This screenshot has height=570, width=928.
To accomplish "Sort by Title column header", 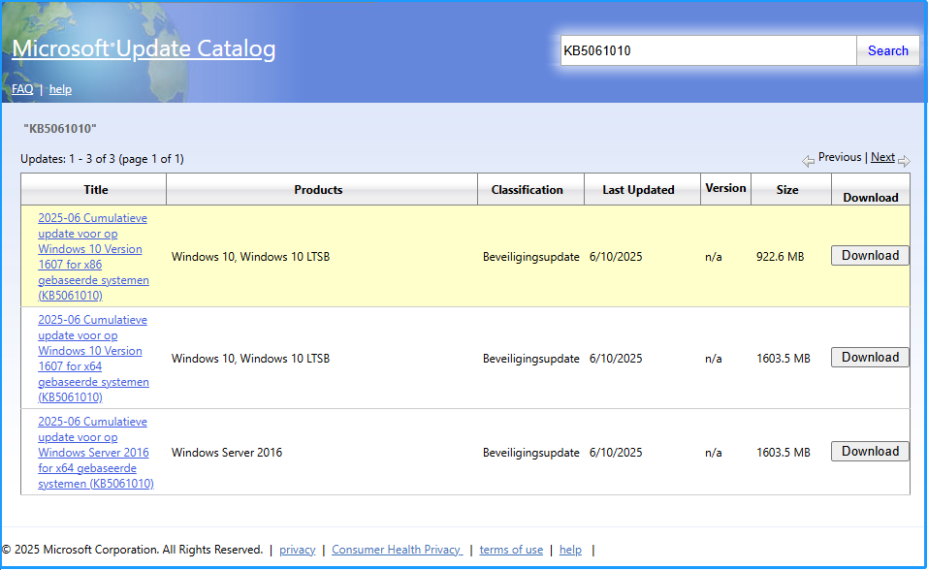I will 95,190.
